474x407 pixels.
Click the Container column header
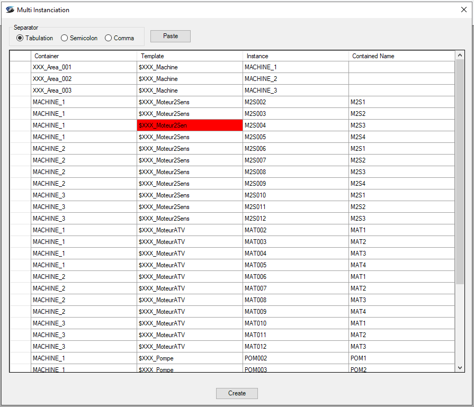[84, 56]
